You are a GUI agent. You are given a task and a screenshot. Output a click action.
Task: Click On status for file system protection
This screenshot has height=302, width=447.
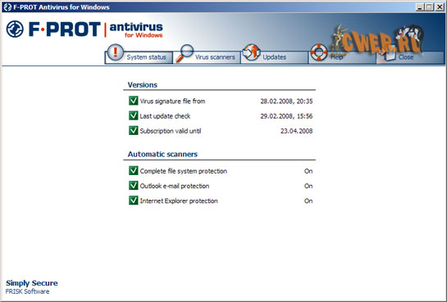click(308, 171)
